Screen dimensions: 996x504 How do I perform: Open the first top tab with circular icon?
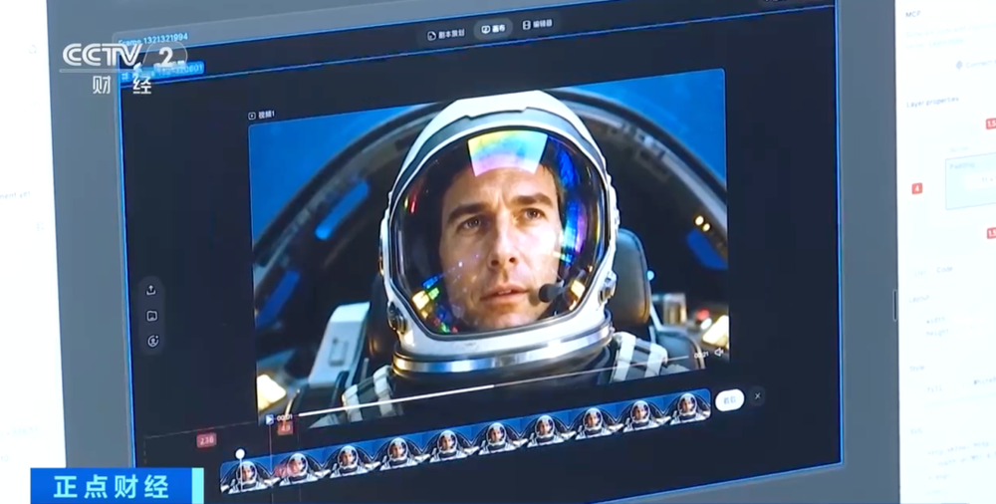click(x=446, y=34)
